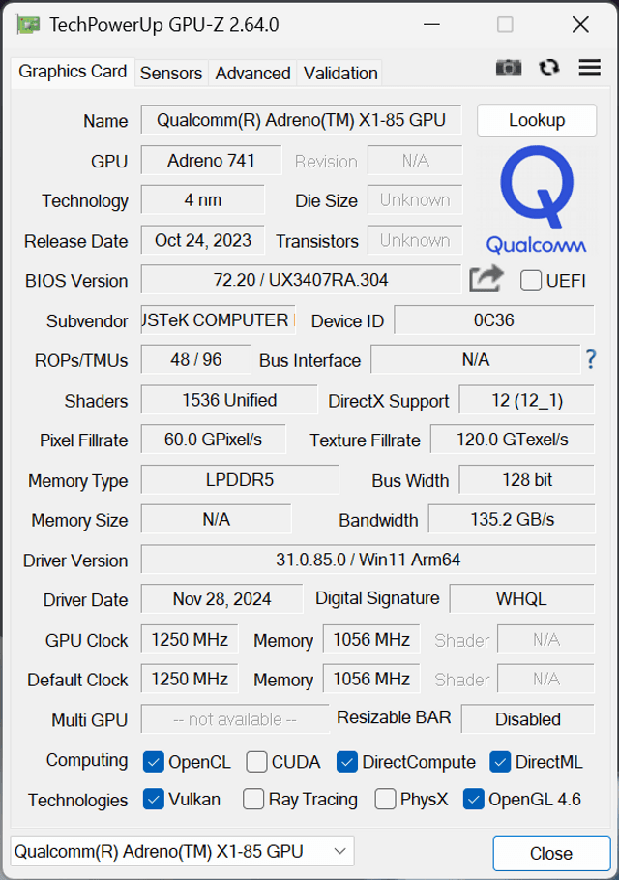Click the Pixel Fillrate field
Screen dimensions: 619x880
[213, 439]
